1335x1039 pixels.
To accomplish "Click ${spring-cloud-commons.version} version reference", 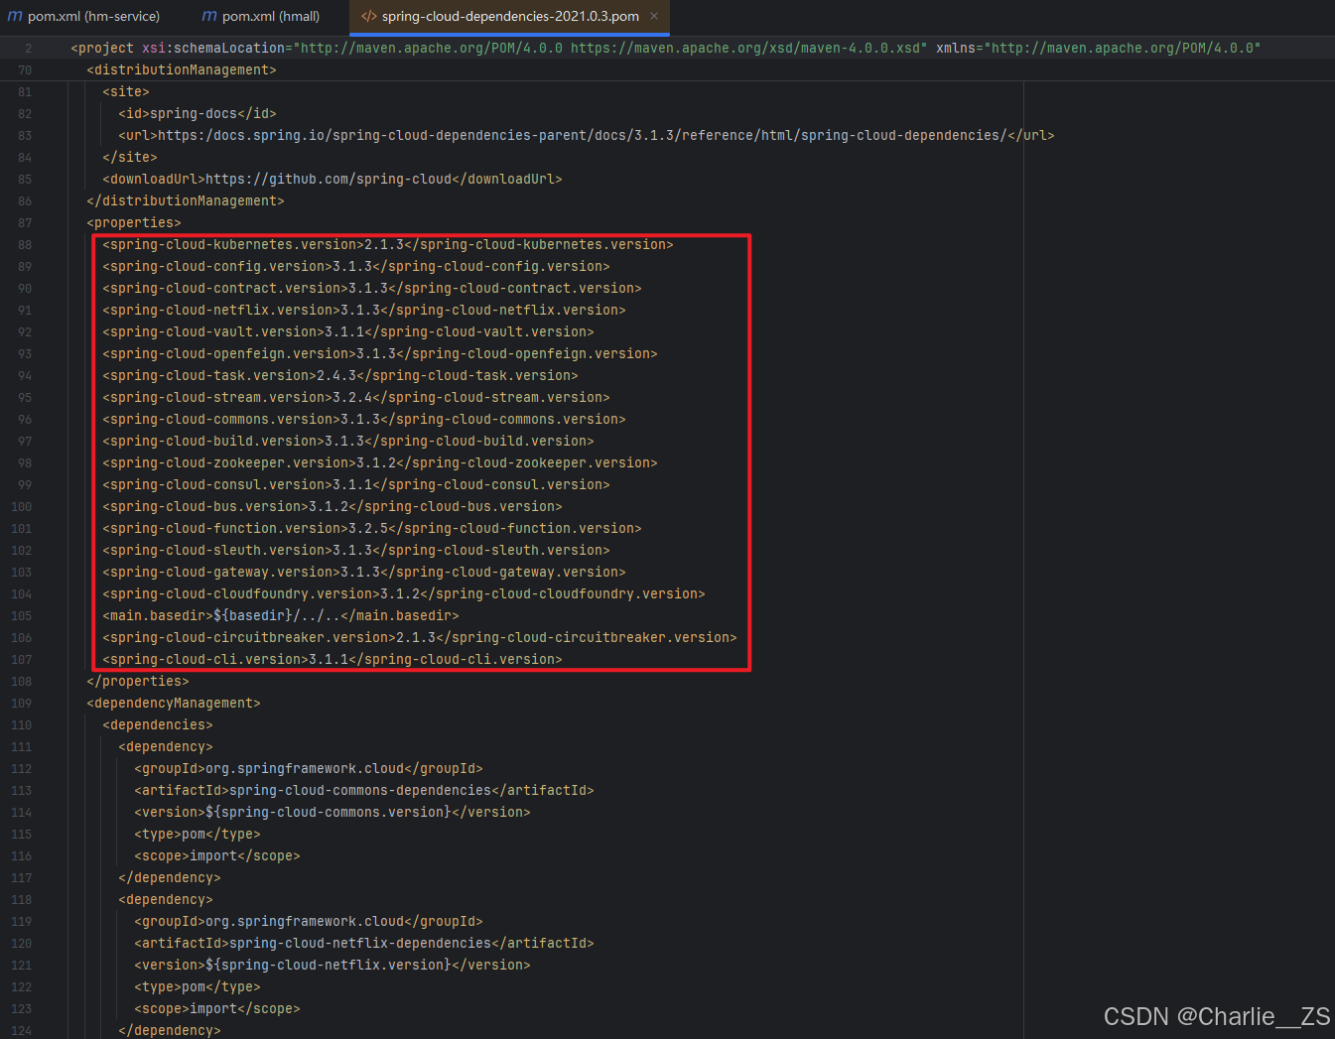I will click(329, 812).
